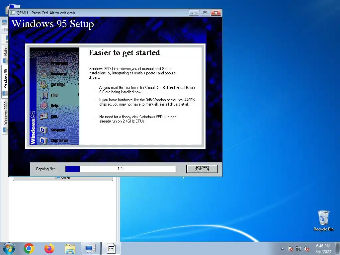Launch Firefox from the taskbar

point(49,248)
